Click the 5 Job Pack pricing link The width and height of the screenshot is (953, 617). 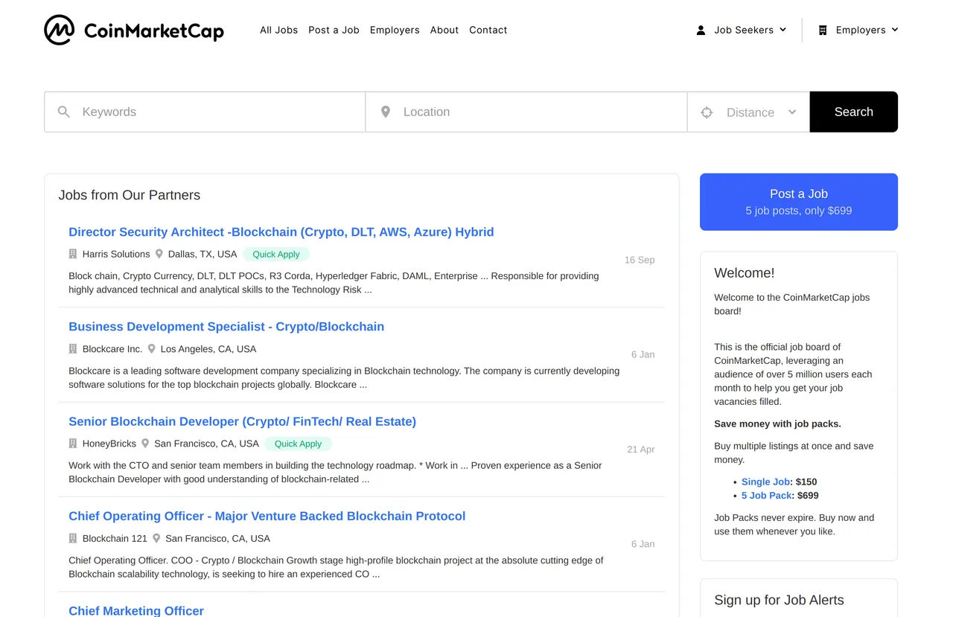[x=768, y=496]
